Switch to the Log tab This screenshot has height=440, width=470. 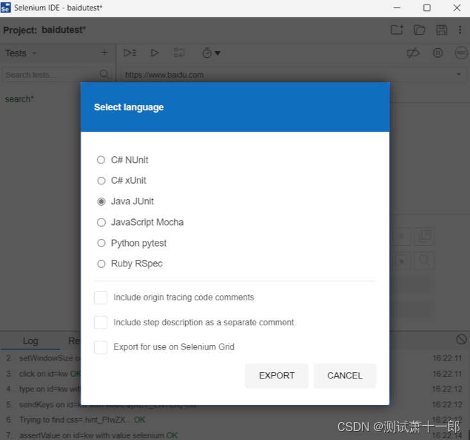31,341
